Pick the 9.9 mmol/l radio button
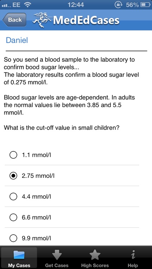Screen dimensions: 152x269 pos(72,238)
